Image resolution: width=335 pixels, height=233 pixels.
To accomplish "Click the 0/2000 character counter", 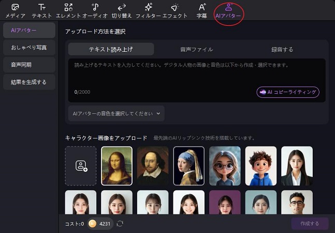I will (82, 92).
